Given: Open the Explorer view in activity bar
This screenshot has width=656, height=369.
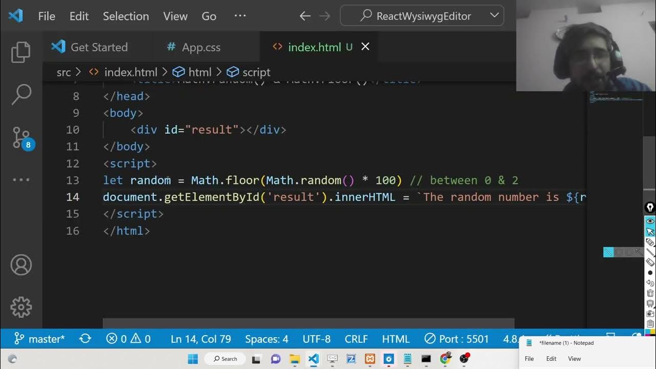Looking at the screenshot, I should (x=21, y=52).
